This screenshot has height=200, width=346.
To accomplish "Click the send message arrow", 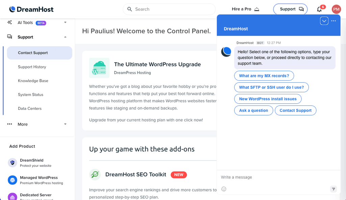I will 333,189.
